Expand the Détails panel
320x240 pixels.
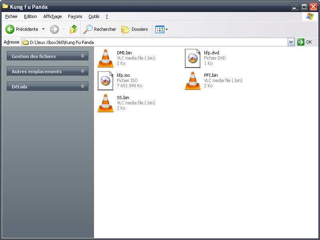(x=48, y=86)
